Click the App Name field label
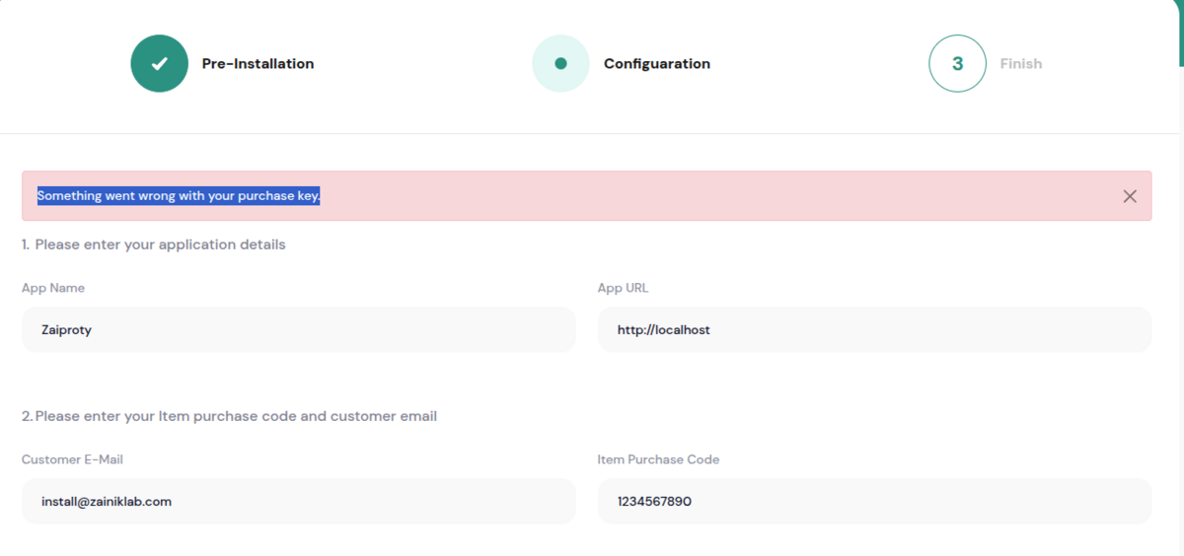Viewport: 1184px width, 556px height. [x=53, y=288]
